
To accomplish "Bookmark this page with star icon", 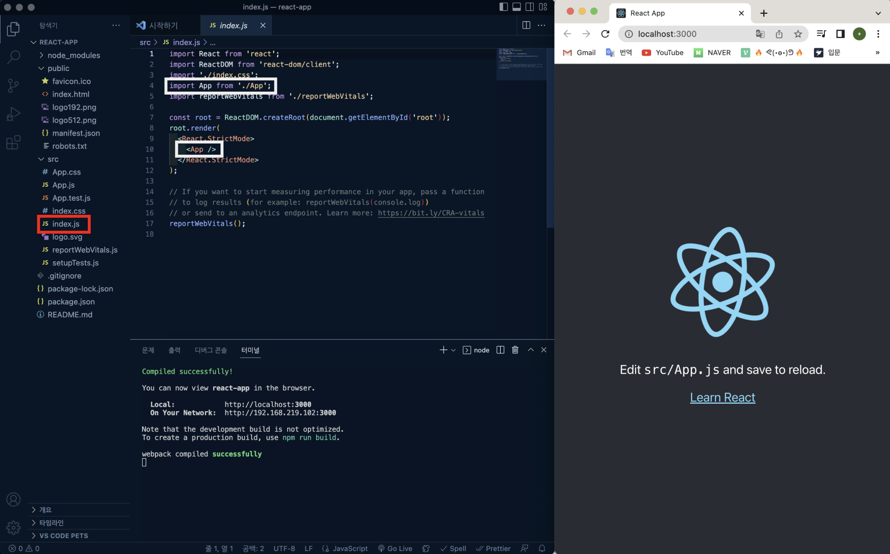I will 798,34.
